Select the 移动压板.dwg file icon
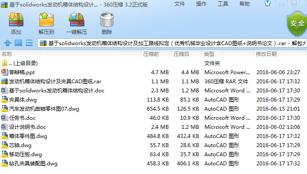 coord(4,154)
